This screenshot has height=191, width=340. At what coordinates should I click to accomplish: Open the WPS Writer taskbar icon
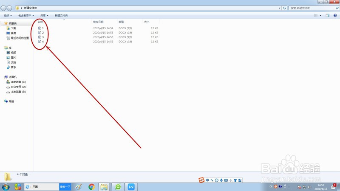coord(131,187)
